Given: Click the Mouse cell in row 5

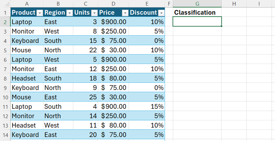Looking at the screenshot, I should 27,50.
